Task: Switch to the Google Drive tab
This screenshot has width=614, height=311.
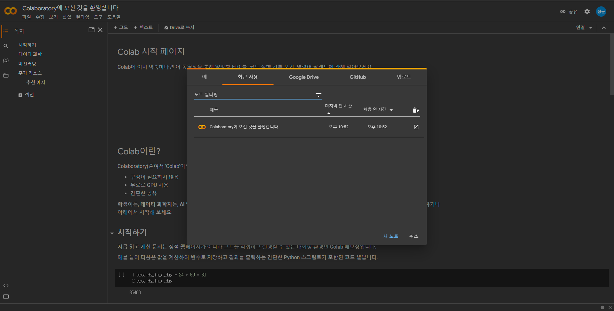Action: click(x=303, y=77)
